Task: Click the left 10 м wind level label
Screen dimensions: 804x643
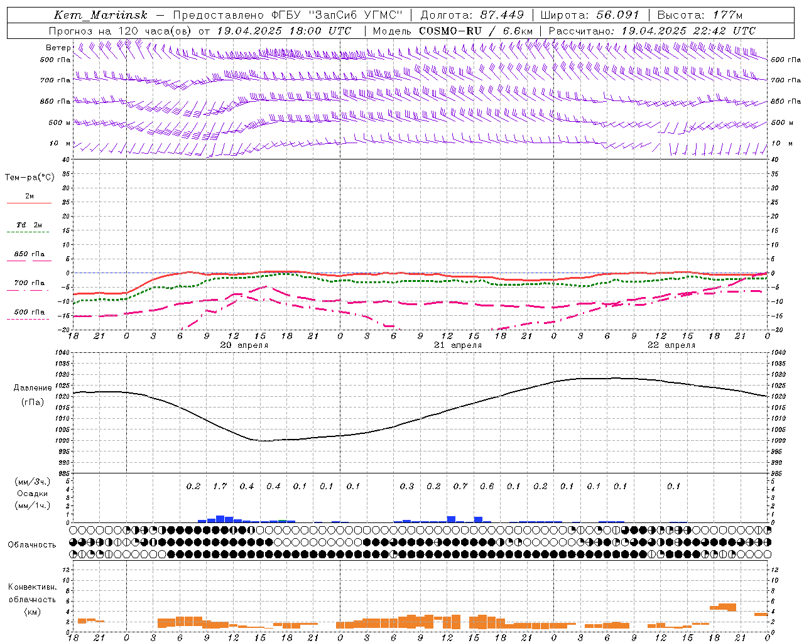Action: tap(60, 143)
